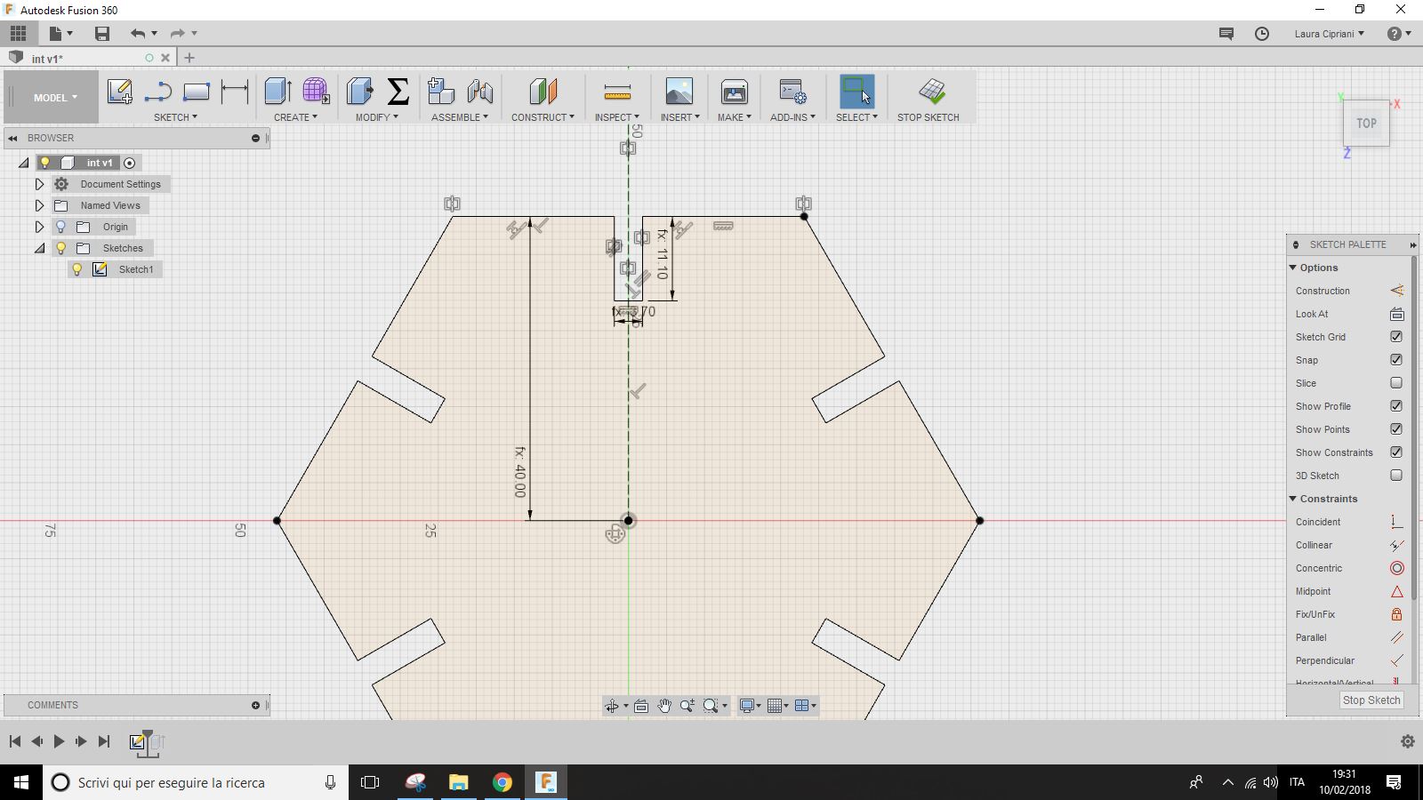The height and width of the screenshot is (800, 1423).
Task: Open the Laura Cipriani account dropdown
Action: click(1329, 34)
